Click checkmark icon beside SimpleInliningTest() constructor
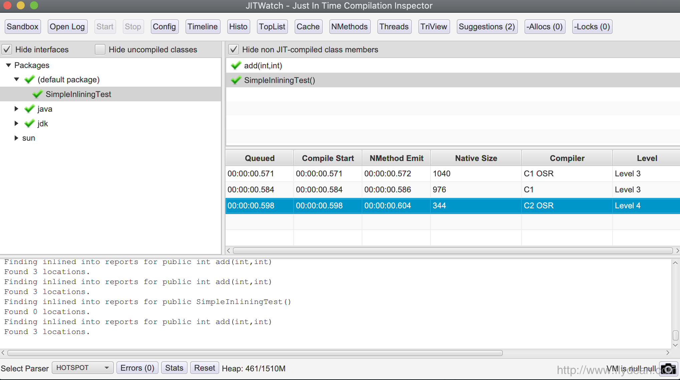The width and height of the screenshot is (680, 380). pyautogui.click(x=236, y=80)
